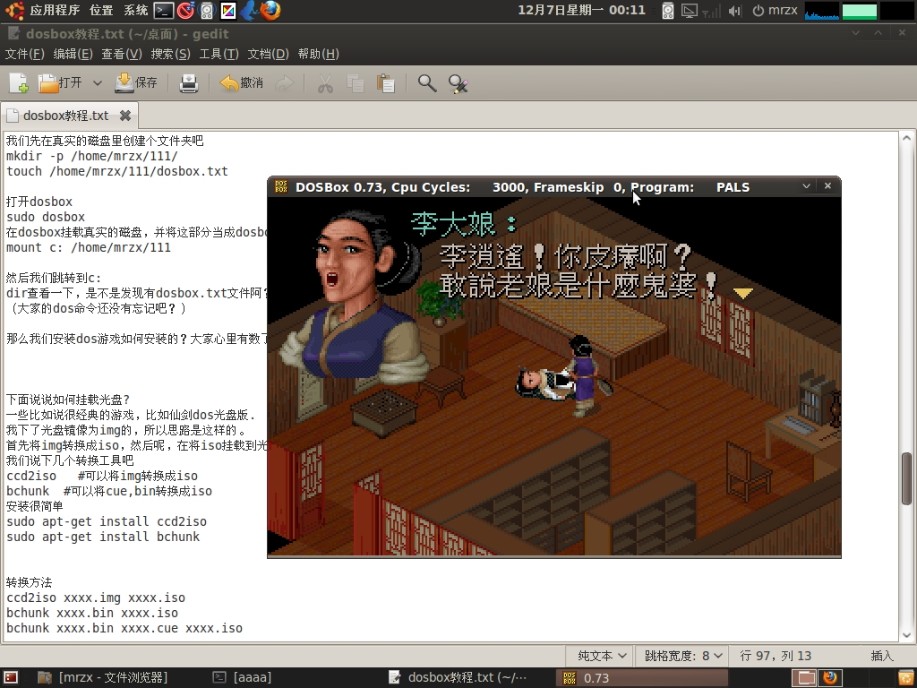Launch the colorful triangles application icon
The image size is (917, 688).
tap(228, 10)
